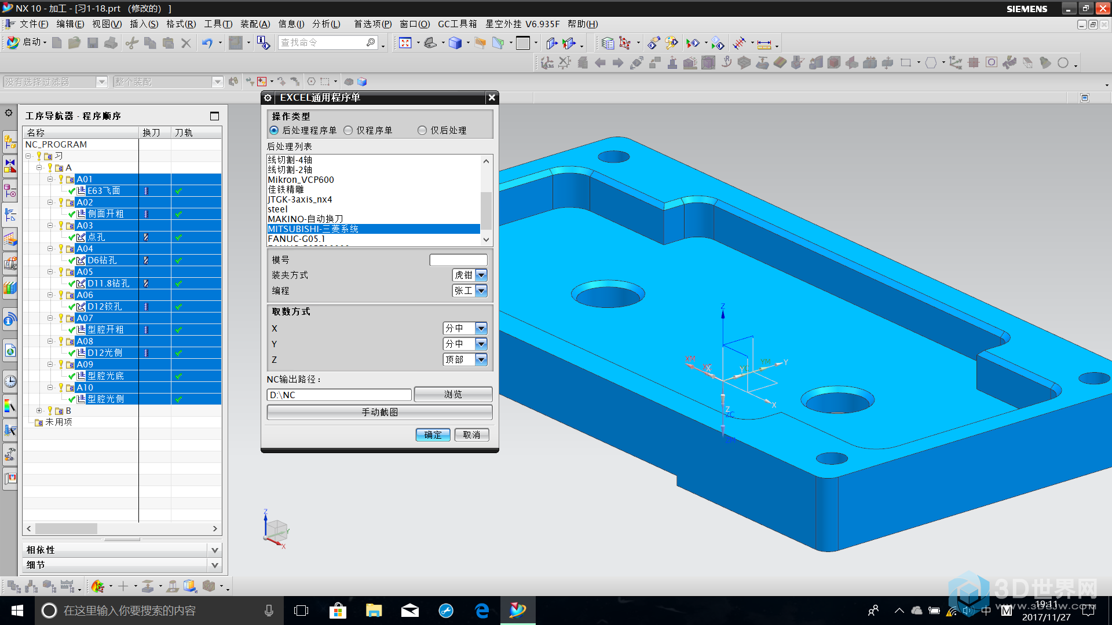Select Mikron_VCP600 in post list
Viewport: 1112px width, 625px height.
pos(373,179)
